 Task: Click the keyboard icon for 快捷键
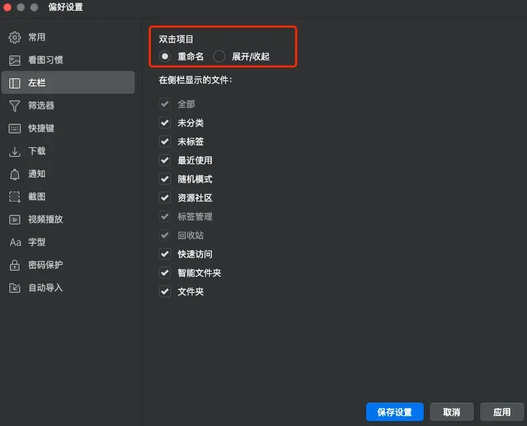pos(15,129)
